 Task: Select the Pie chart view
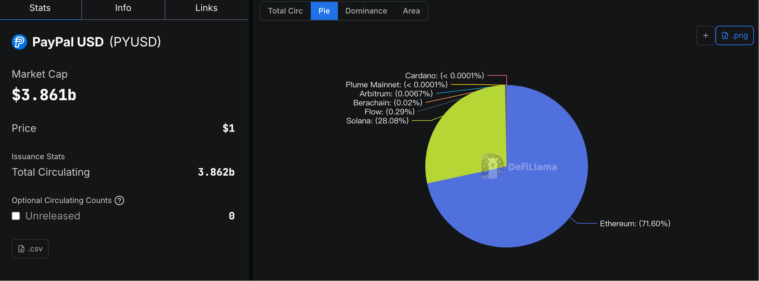click(324, 11)
